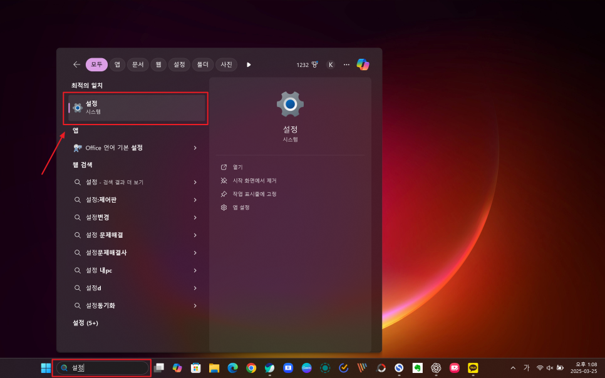Screen dimensions: 605x378
Task: Show more filter tabs with the play arrow
Action: tap(249, 64)
